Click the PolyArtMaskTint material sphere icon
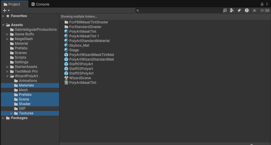Screen dimensions: 271x145 [x=66, y=31]
